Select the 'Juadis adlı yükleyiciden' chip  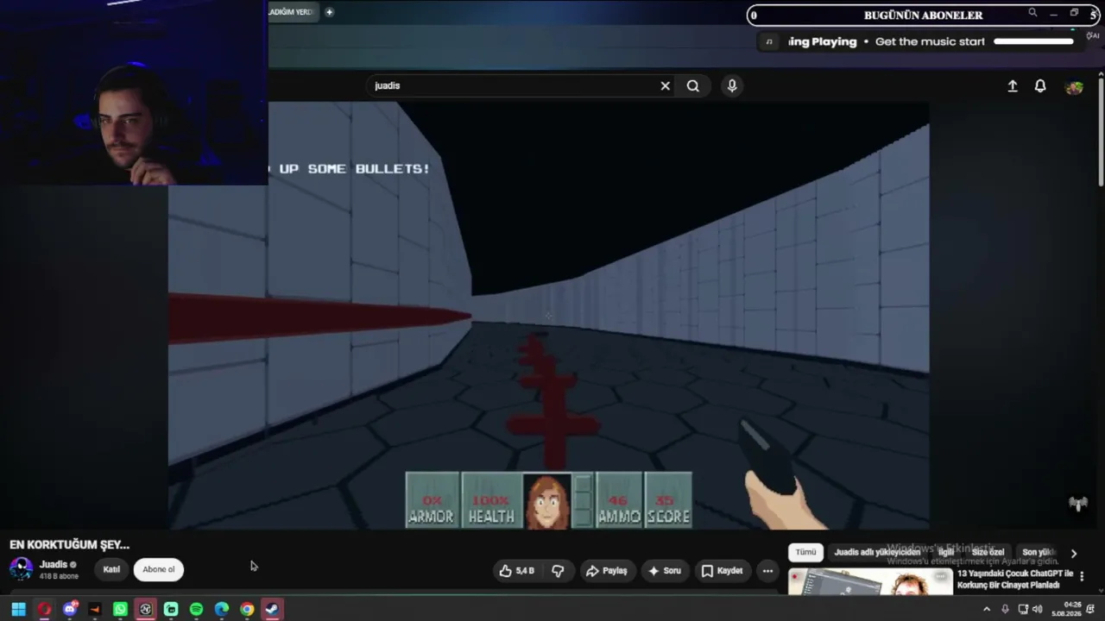click(x=877, y=552)
